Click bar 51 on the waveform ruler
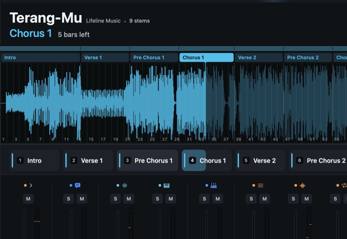This screenshot has width=347, height=239. click(312, 139)
